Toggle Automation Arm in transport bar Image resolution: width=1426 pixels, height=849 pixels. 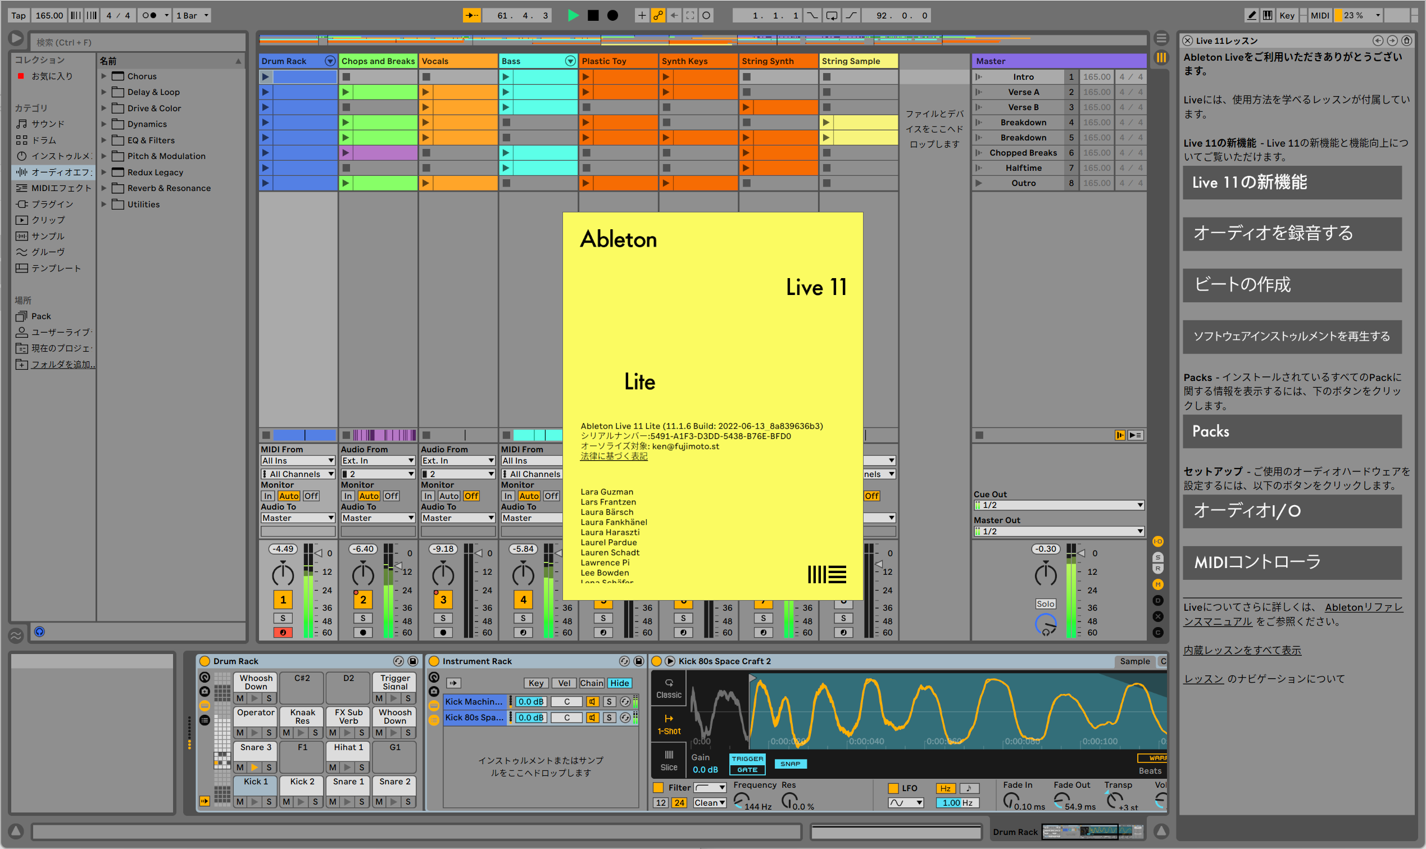pyautogui.click(x=658, y=15)
